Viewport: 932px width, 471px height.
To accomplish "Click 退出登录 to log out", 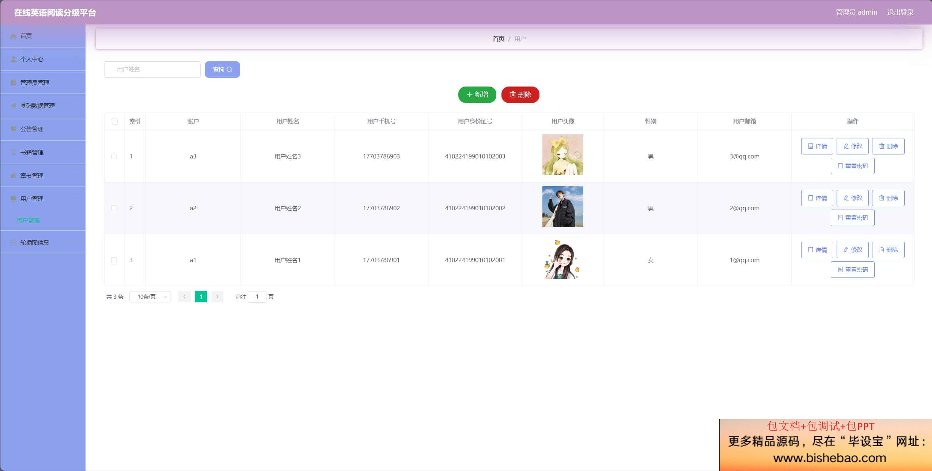I will 900,12.
